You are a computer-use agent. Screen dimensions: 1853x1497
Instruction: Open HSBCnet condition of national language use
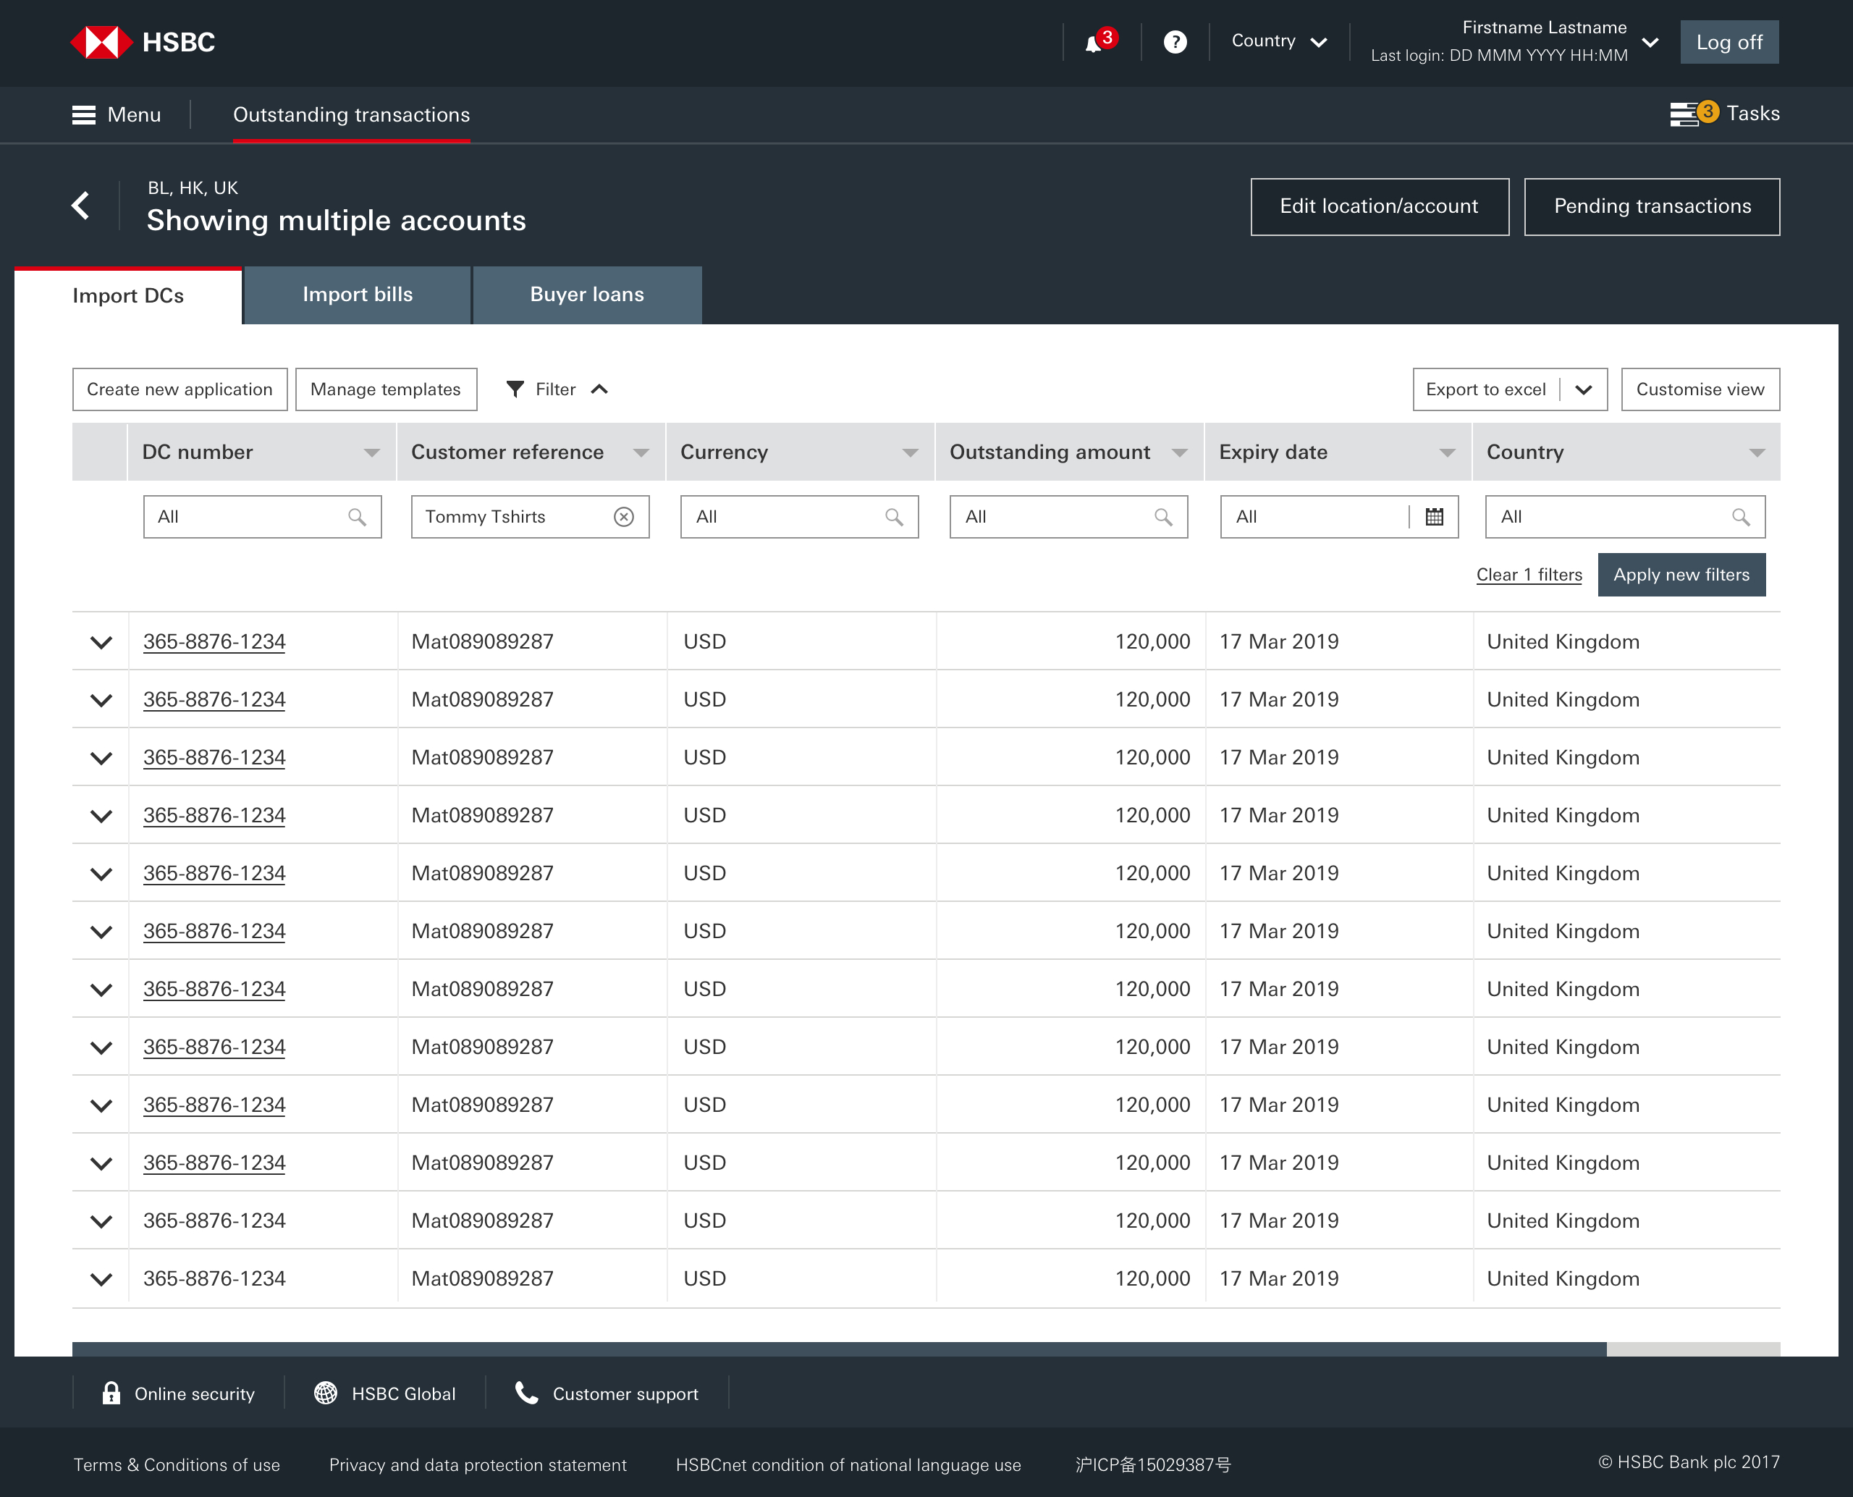pyautogui.click(x=848, y=1465)
